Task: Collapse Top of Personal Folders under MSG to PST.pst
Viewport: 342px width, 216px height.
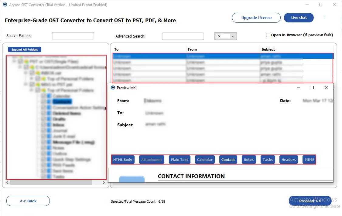Action: 32,90
